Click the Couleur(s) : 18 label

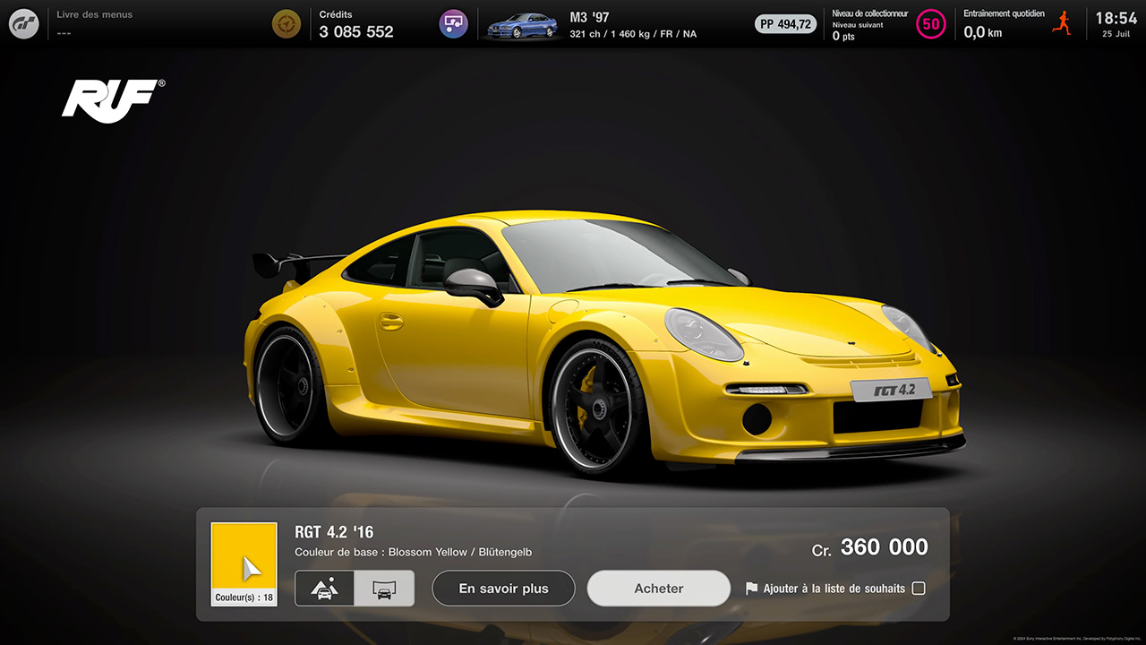click(244, 598)
